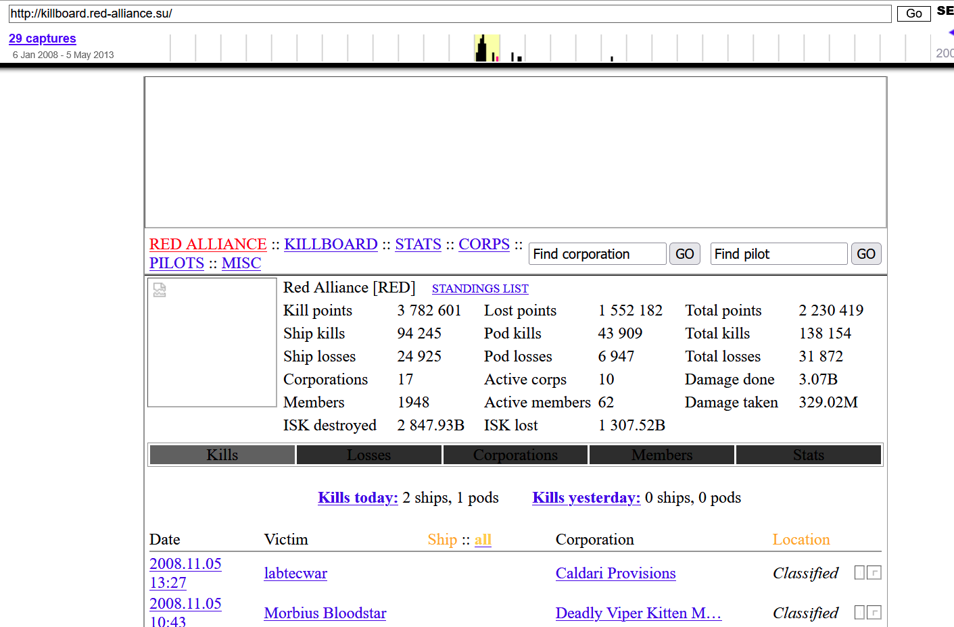Click the ISK lost value '1 307.52B'

[631, 425]
